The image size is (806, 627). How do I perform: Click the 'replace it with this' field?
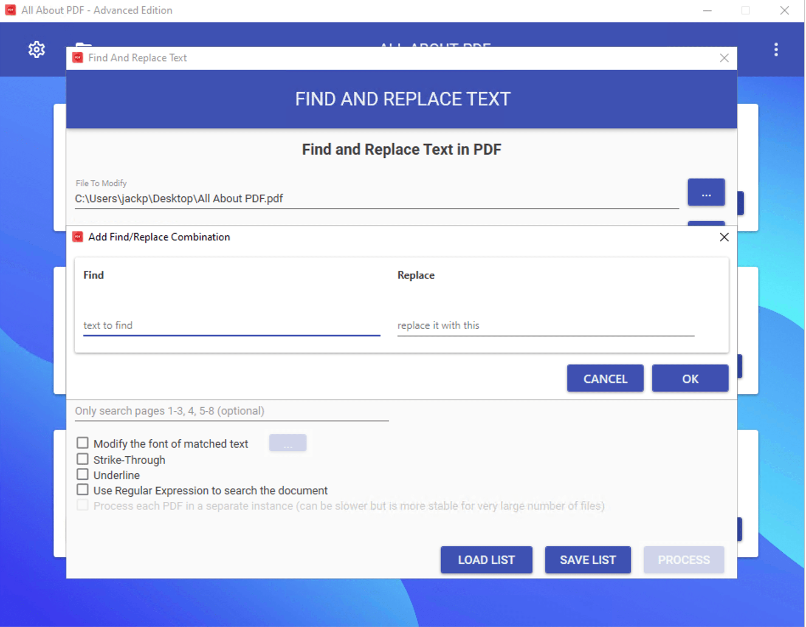[x=546, y=325]
